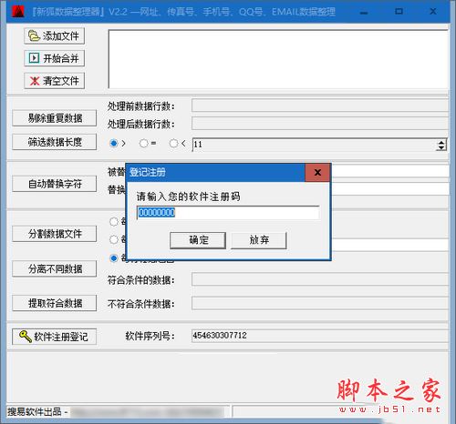Click the 软件序列号 label

click(150, 336)
